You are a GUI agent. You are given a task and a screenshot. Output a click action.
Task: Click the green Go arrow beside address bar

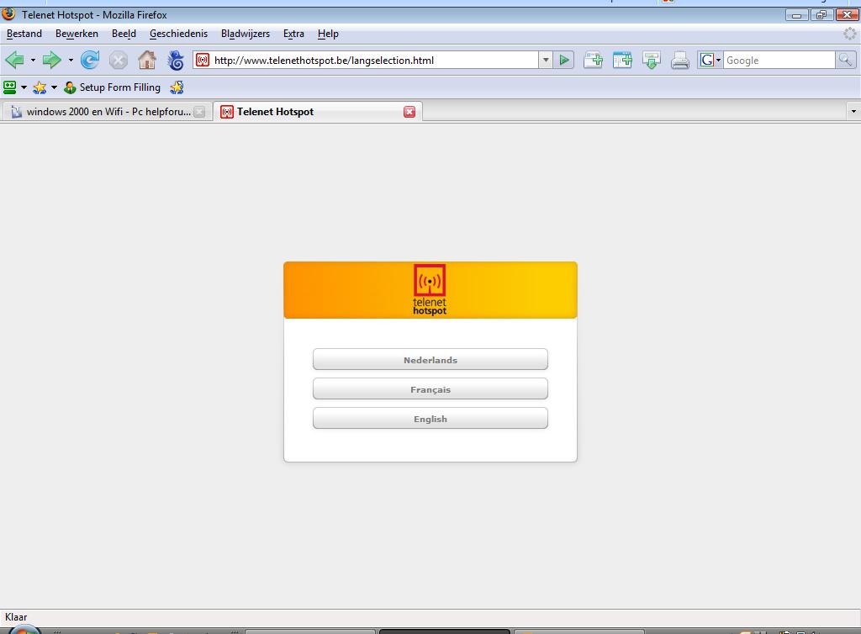tap(564, 60)
